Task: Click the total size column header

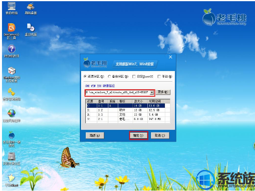Action: [140, 101]
